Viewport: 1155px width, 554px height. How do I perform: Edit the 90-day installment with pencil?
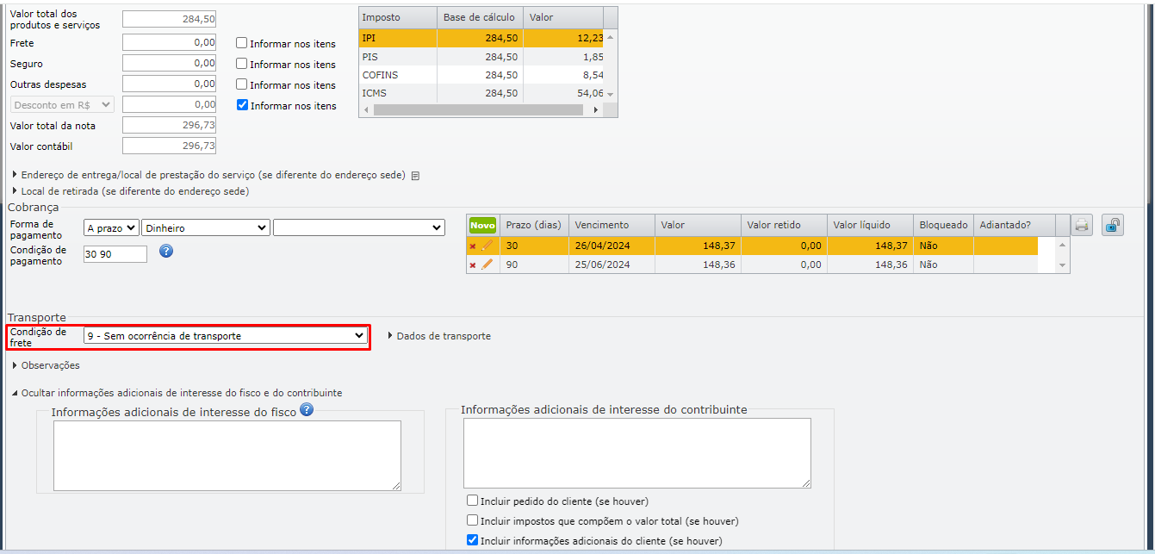pos(487,265)
